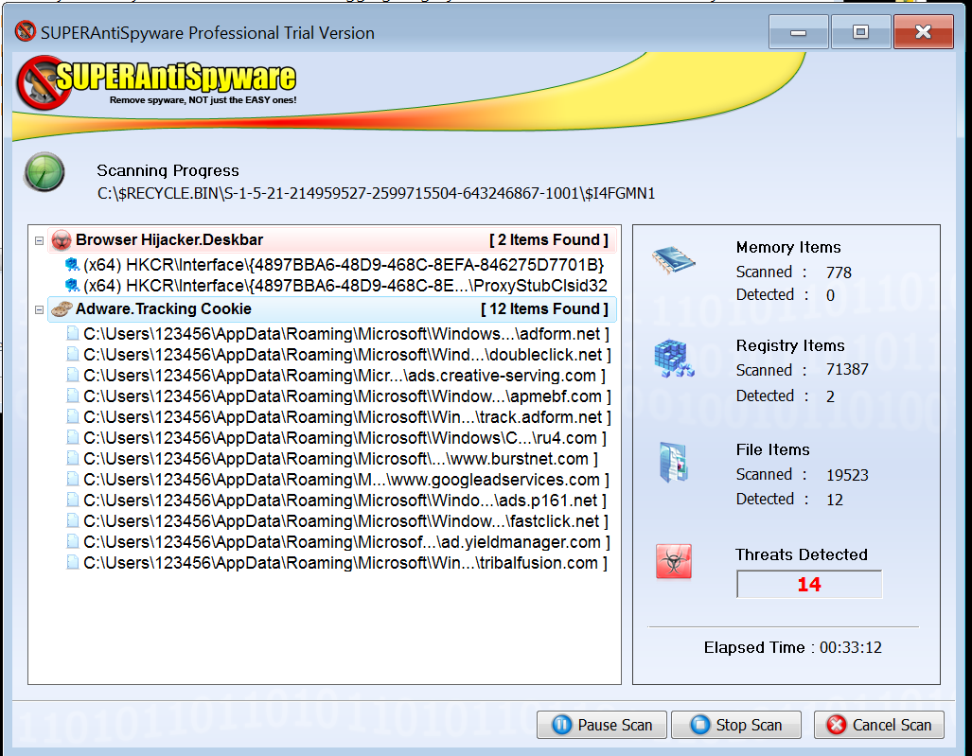Click file icon beside ads.creative-serving.com cookie

[x=73, y=376]
